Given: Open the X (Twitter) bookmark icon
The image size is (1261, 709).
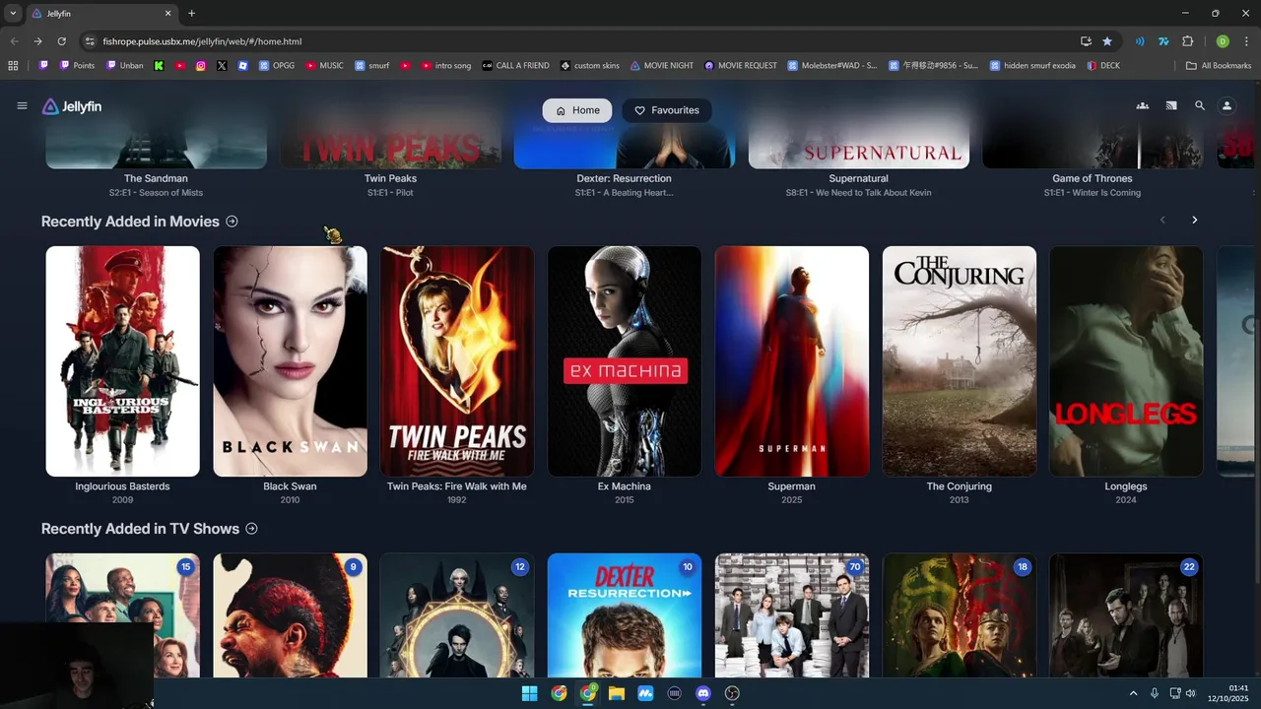Looking at the screenshot, I should pos(222,66).
